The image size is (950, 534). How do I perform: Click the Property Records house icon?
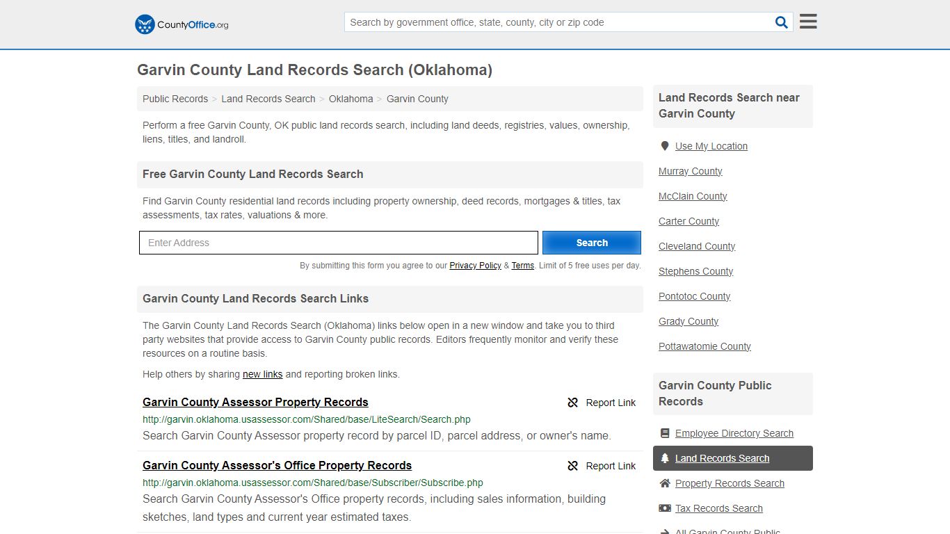pos(665,483)
